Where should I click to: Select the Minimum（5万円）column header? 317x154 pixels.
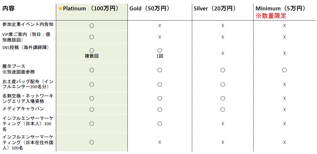click(280, 9)
